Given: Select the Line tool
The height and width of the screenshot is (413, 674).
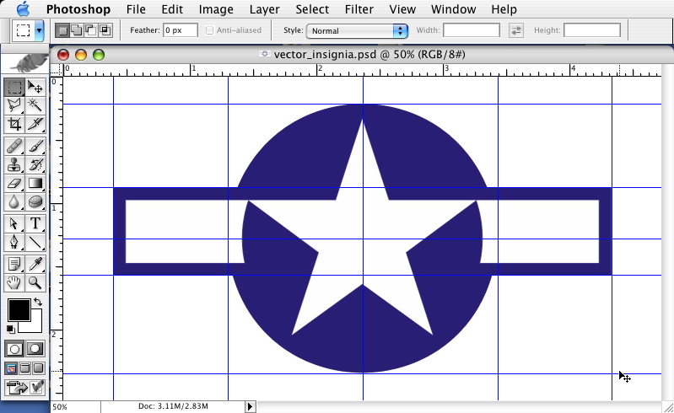Looking at the screenshot, I should pyautogui.click(x=35, y=242).
